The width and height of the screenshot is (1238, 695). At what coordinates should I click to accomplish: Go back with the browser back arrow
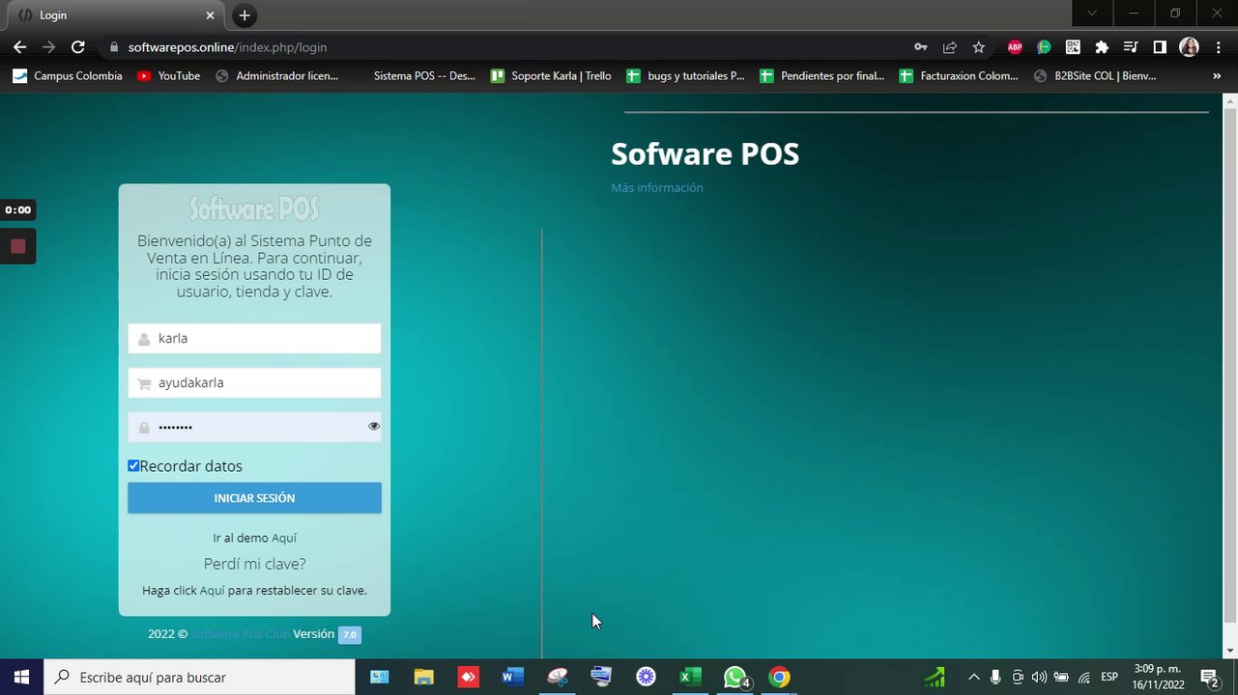(19, 47)
